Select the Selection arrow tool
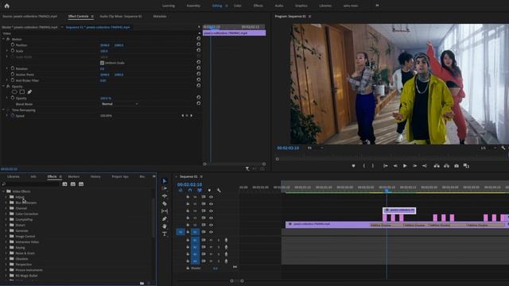This screenshot has width=509, height=286. (165, 181)
